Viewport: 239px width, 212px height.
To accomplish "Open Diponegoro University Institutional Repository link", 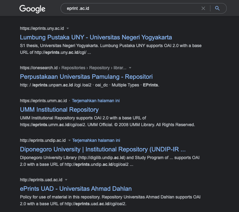I will pyautogui.click(x=103, y=149).
